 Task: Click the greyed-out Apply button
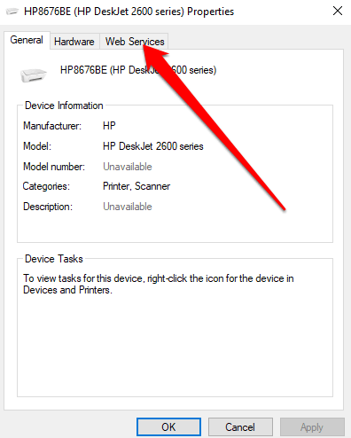click(312, 427)
